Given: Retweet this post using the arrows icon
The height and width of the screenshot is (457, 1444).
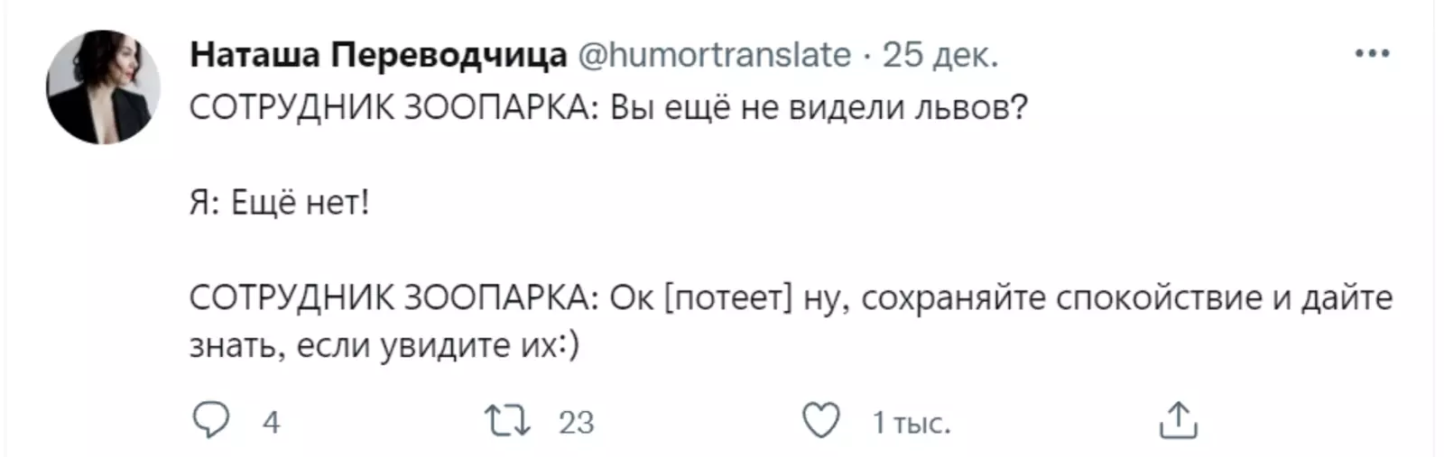Looking at the screenshot, I should coord(508,421).
